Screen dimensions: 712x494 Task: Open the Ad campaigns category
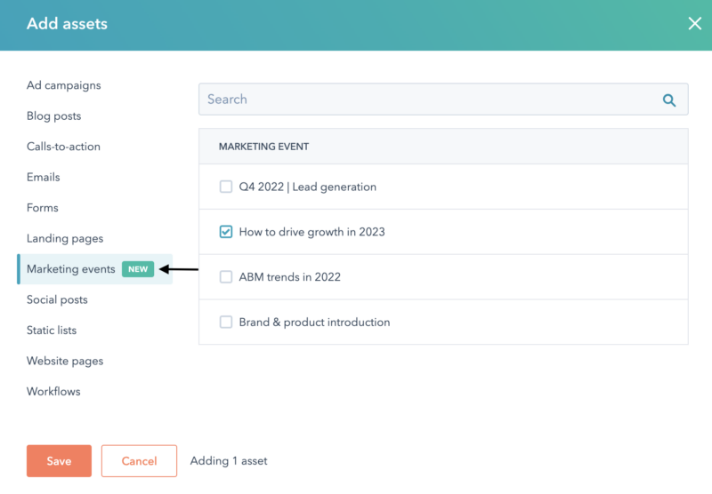pyautogui.click(x=63, y=85)
